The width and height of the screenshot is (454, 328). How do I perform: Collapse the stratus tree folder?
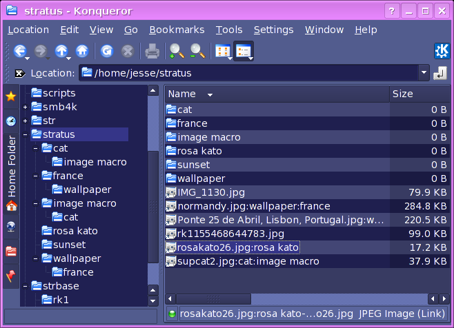26,135
